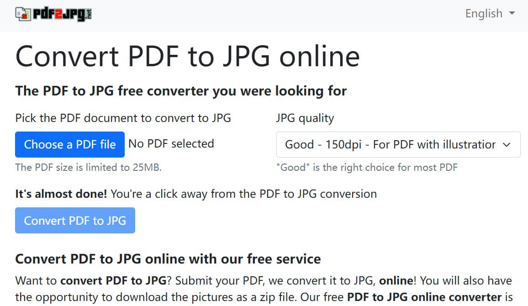Click the Choose a PDF file button
The width and height of the screenshot is (528, 306).
click(69, 144)
